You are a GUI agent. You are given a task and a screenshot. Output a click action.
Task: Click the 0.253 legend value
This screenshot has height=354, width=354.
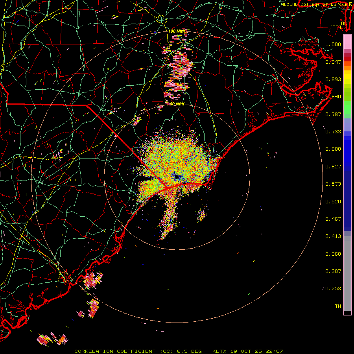pos(333,289)
